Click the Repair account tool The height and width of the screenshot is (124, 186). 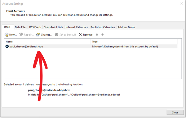coord(26,35)
